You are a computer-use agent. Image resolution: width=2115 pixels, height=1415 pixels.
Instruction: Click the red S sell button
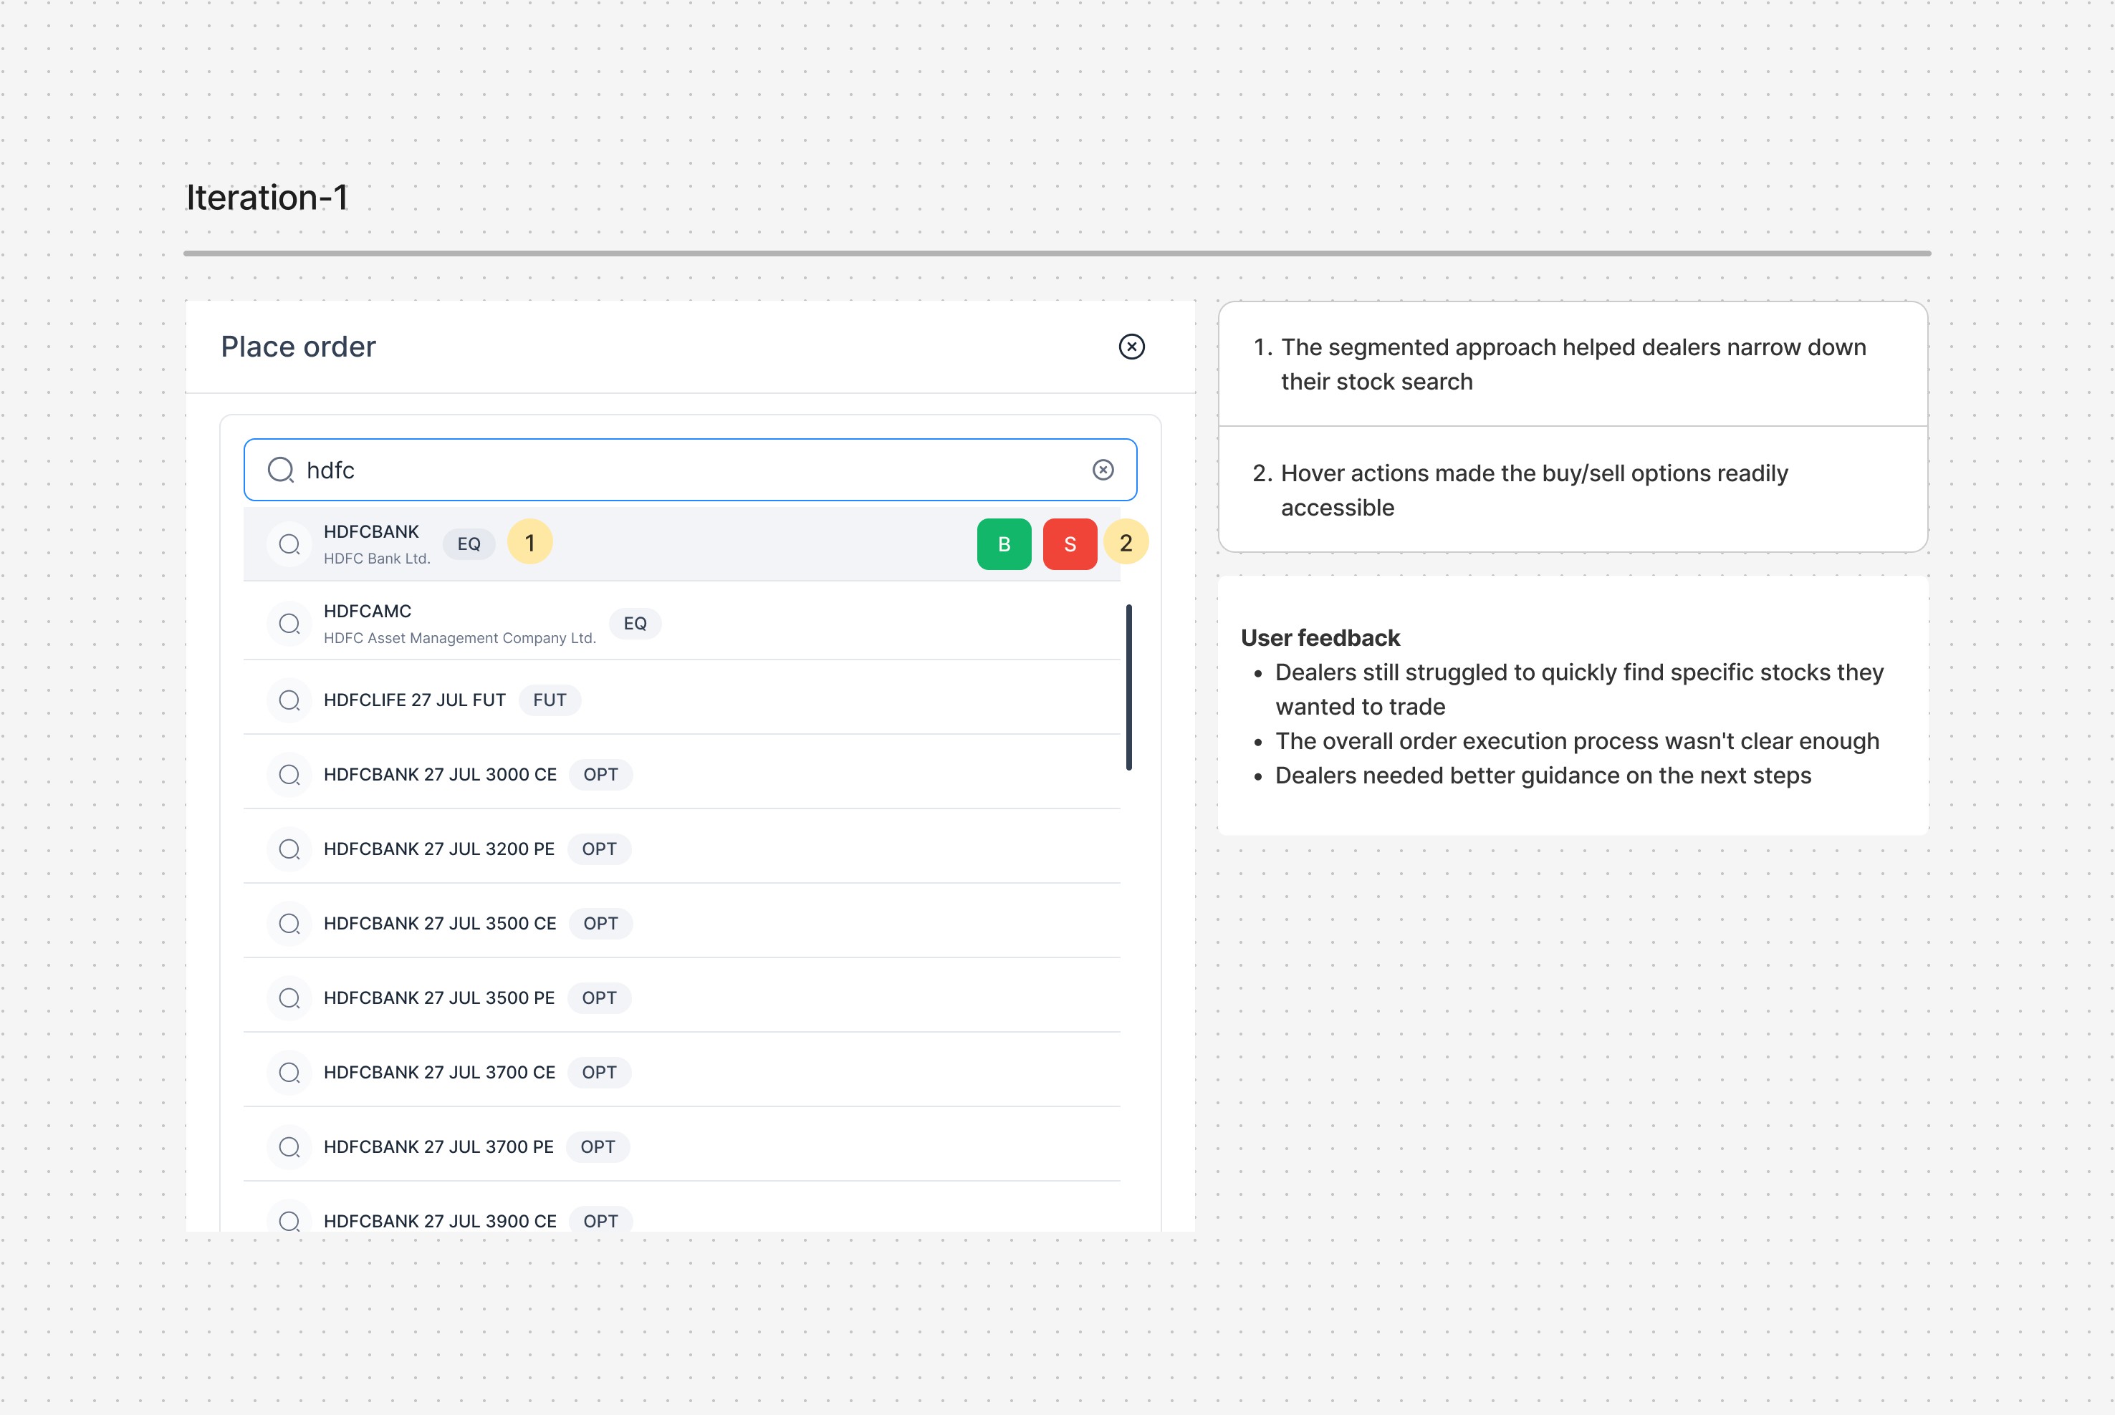pyautogui.click(x=1070, y=544)
